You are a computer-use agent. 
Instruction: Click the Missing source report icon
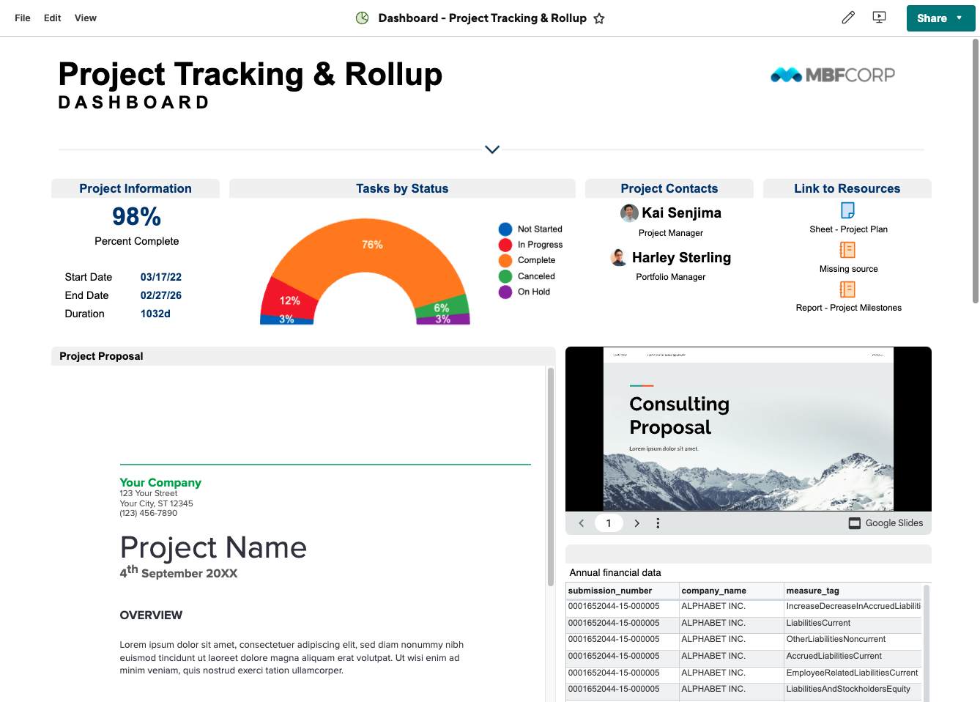[x=847, y=250]
